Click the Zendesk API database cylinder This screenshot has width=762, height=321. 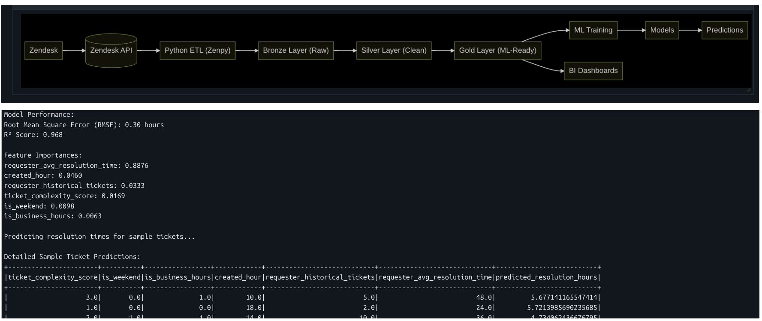click(x=111, y=51)
